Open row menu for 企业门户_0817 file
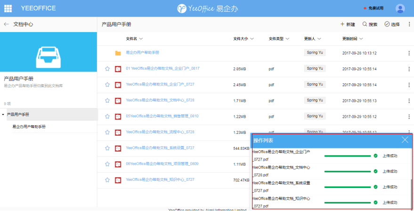 point(409,69)
